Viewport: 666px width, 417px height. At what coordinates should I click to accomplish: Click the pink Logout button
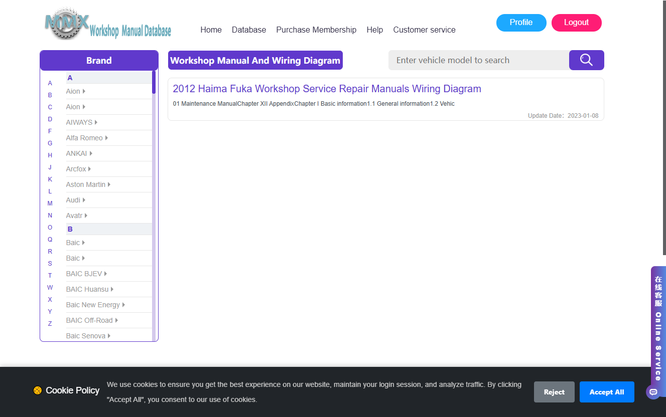click(577, 23)
